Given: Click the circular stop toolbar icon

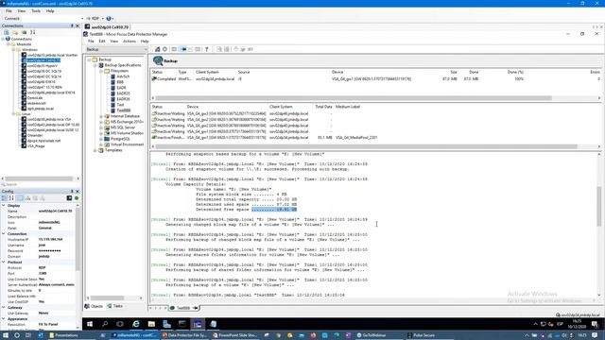Looking at the screenshot, I should pos(164,49).
